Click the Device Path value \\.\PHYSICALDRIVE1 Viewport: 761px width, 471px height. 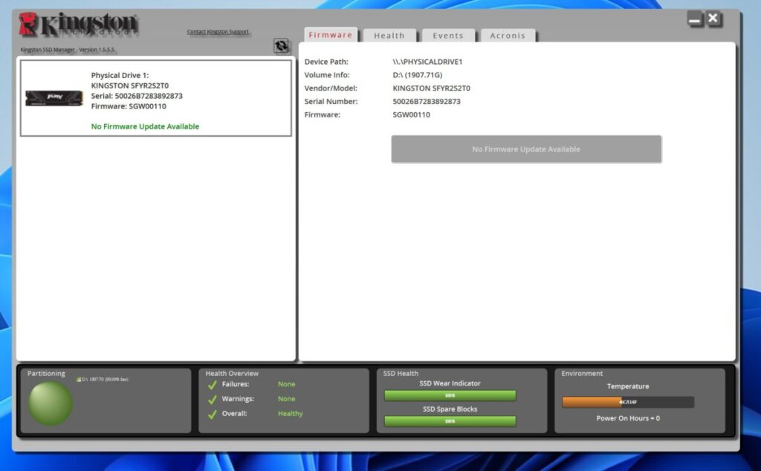point(427,62)
